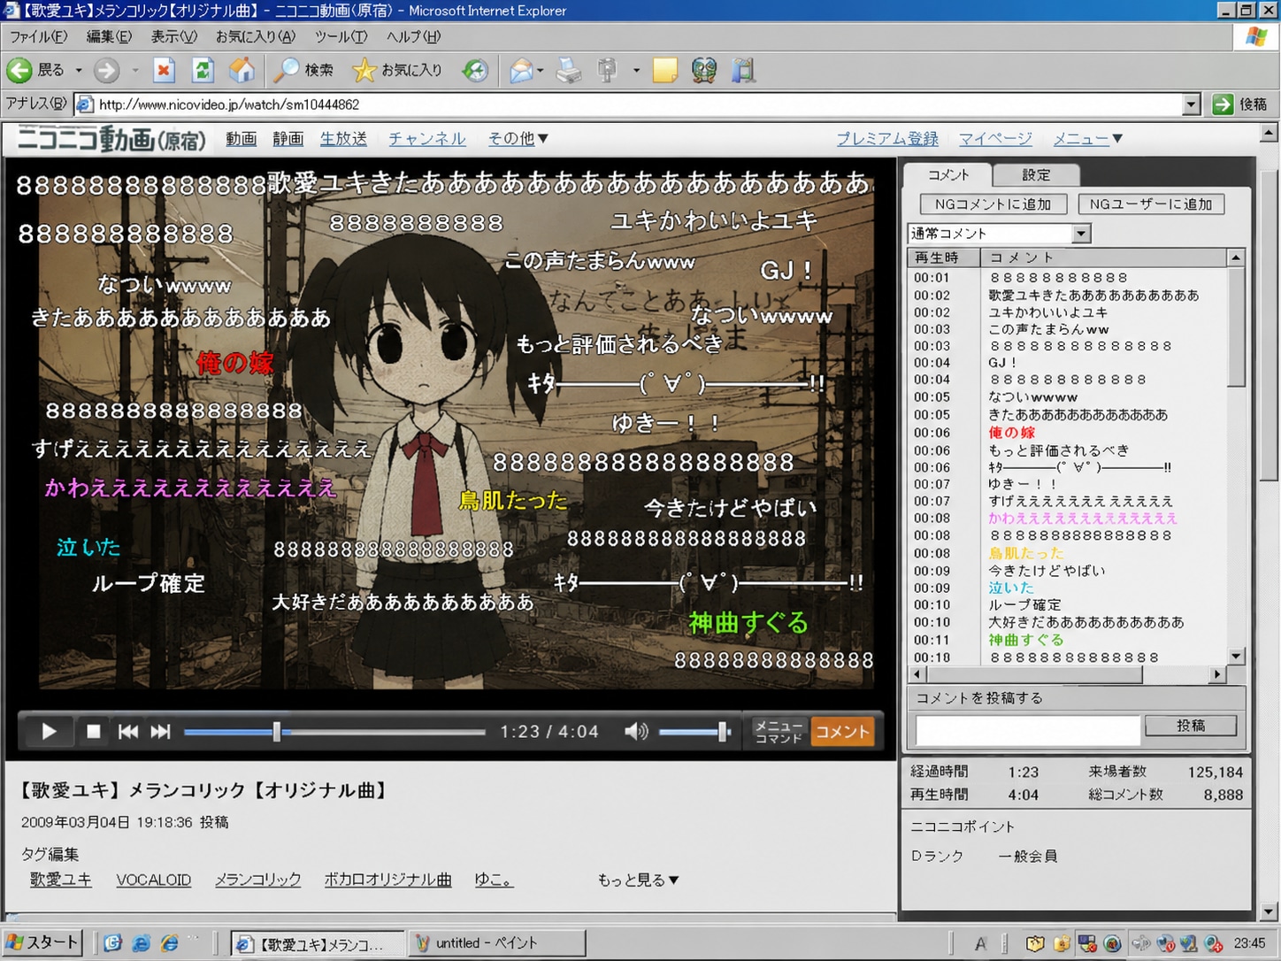The width and height of the screenshot is (1281, 961).
Task: Open the ヘルプ(H) menu
Action: pyautogui.click(x=413, y=36)
